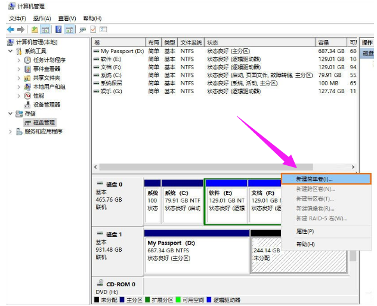Open Task Scheduler (任务计划程序) item
This screenshot has width=377, height=306.
coord(49,60)
